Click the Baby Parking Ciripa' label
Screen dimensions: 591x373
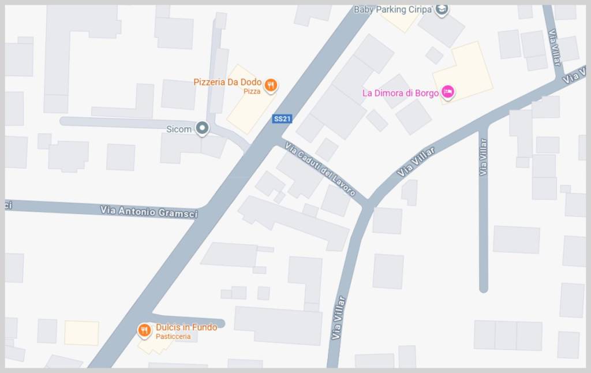coord(392,9)
